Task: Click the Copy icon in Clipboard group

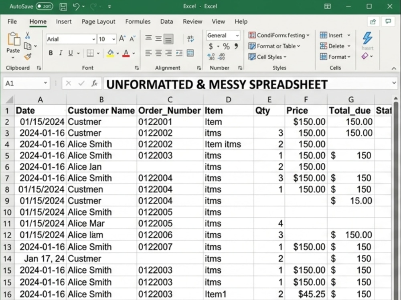Action: pos(27,46)
